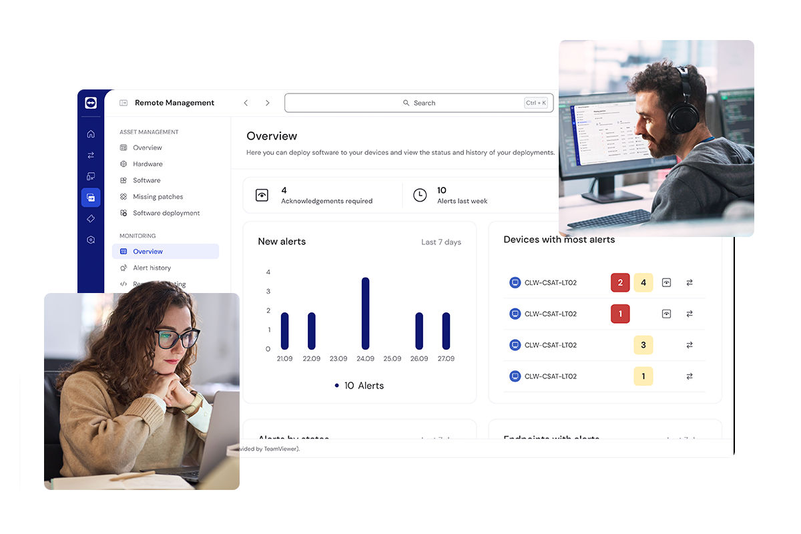This screenshot has width=801, height=534.
Task: Acknowledge alerts on the row with red badge 1
Action: pyautogui.click(x=666, y=314)
